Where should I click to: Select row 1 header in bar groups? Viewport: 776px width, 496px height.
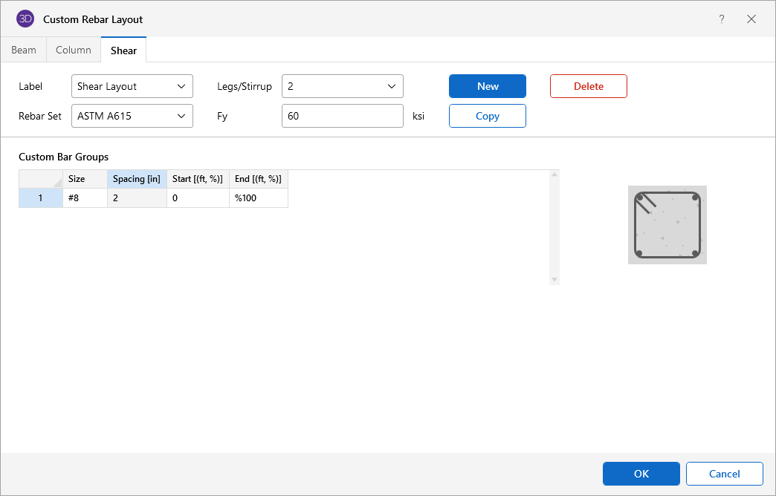coord(41,198)
